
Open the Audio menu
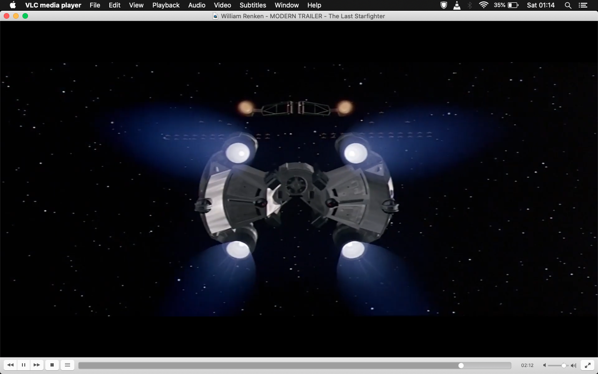(197, 5)
